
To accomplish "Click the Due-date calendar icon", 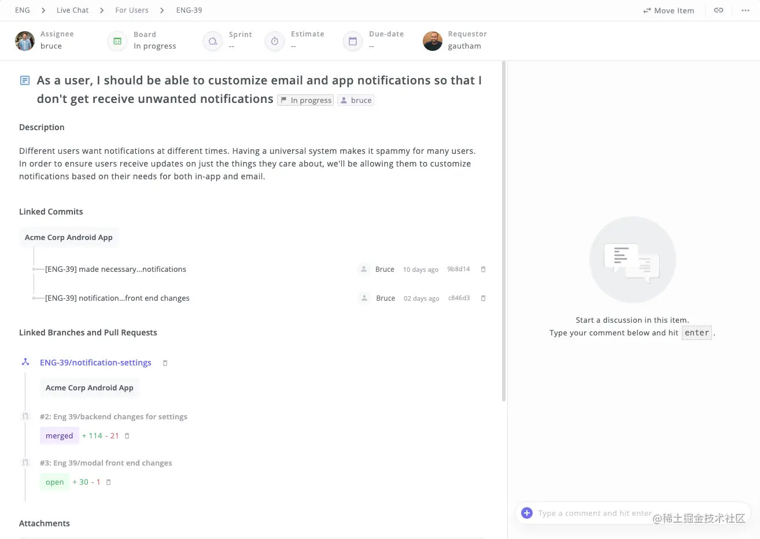I will point(352,41).
